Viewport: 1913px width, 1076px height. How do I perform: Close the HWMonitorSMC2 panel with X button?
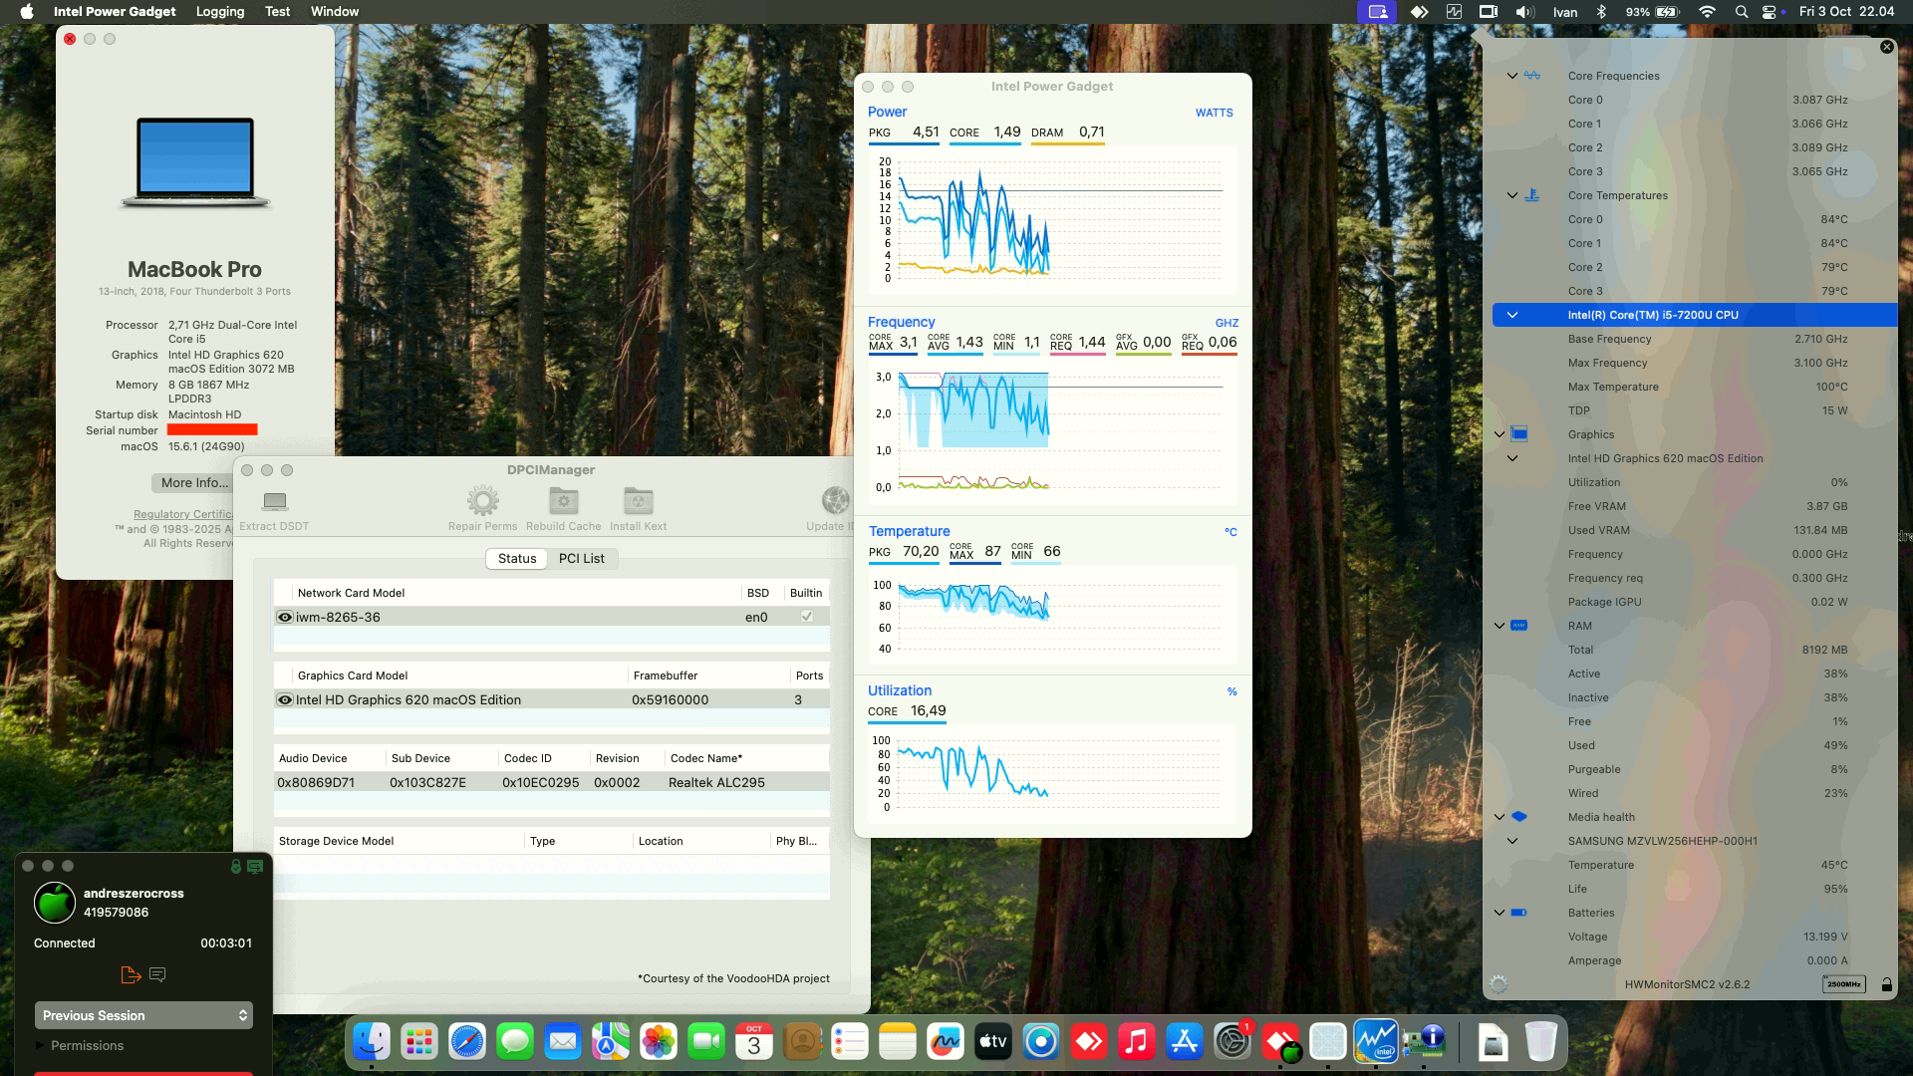[1886, 47]
